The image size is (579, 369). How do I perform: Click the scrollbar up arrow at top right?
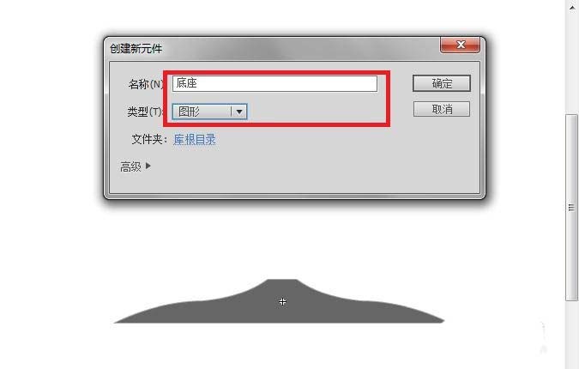click(572, 7)
